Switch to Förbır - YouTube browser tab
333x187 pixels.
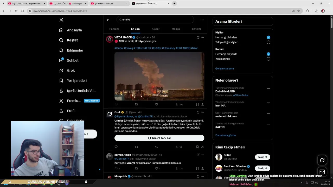coord(110,3)
